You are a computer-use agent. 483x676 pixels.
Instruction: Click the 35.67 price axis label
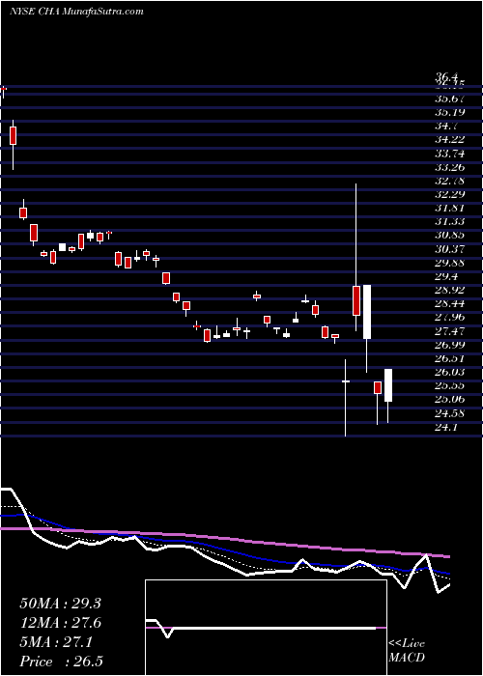[450, 99]
